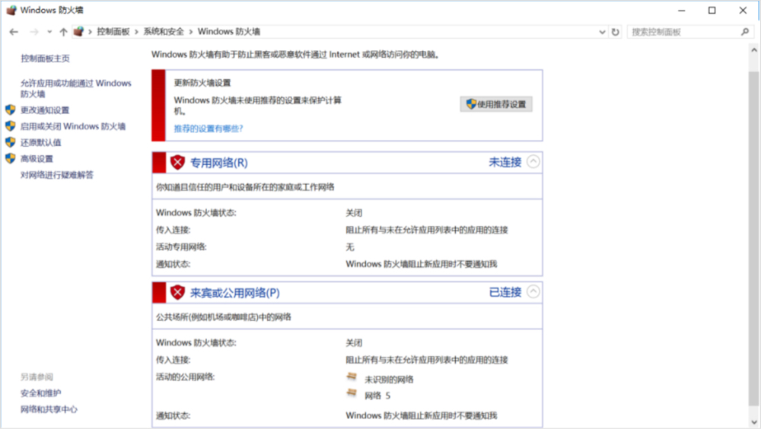Click the scrollbar up arrow
Screen dimensions: 761x429
(x=753, y=49)
